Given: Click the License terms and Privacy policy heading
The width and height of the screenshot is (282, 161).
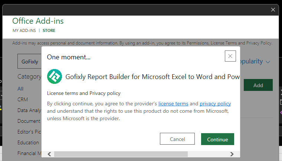Looking at the screenshot, I should click(83, 93).
